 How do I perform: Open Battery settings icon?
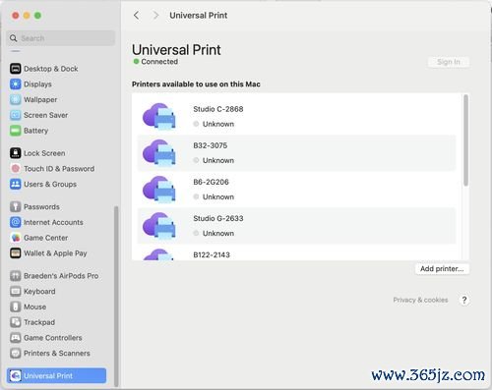pyautogui.click(x=16, y=131)
